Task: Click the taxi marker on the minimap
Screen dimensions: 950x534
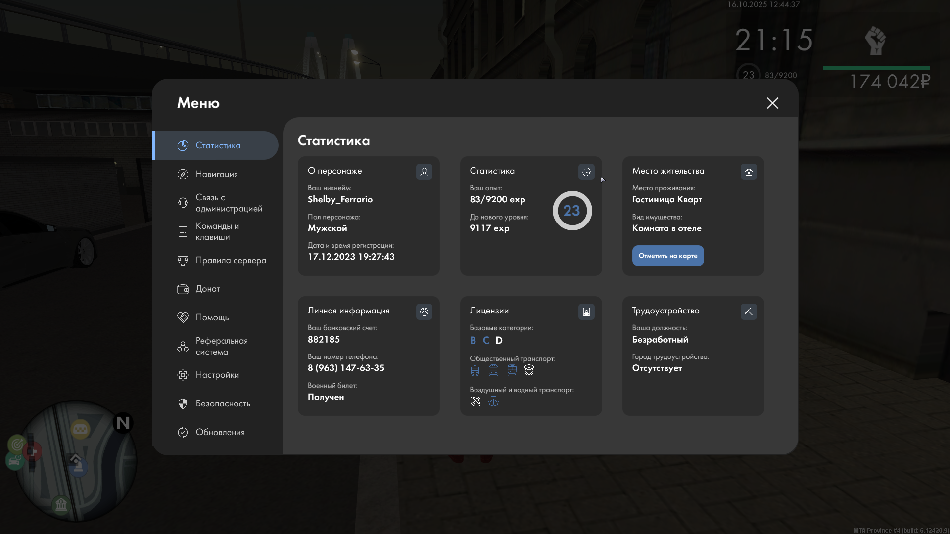Action: click(80, 429)
